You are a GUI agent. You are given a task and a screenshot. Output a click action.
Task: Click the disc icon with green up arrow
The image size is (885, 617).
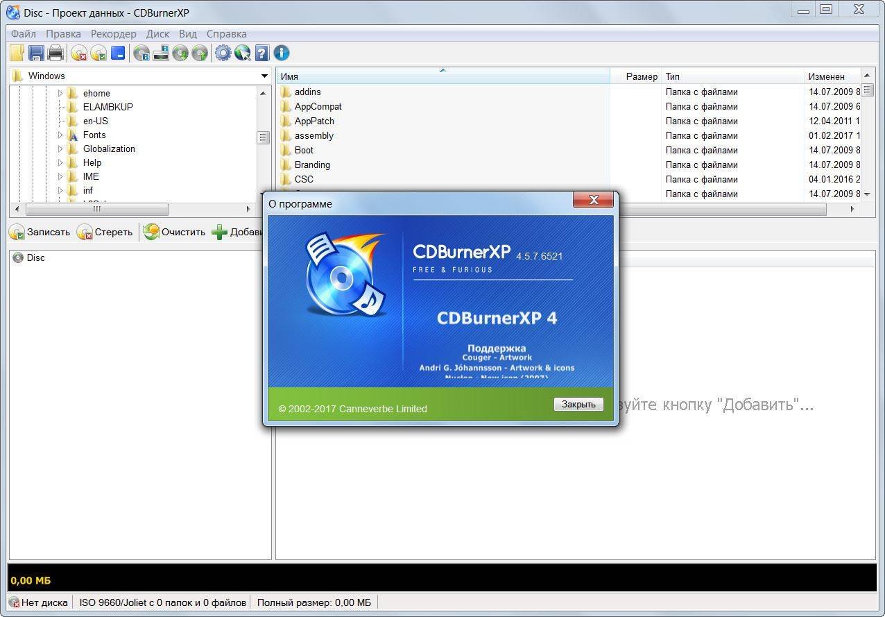[200, 53]
